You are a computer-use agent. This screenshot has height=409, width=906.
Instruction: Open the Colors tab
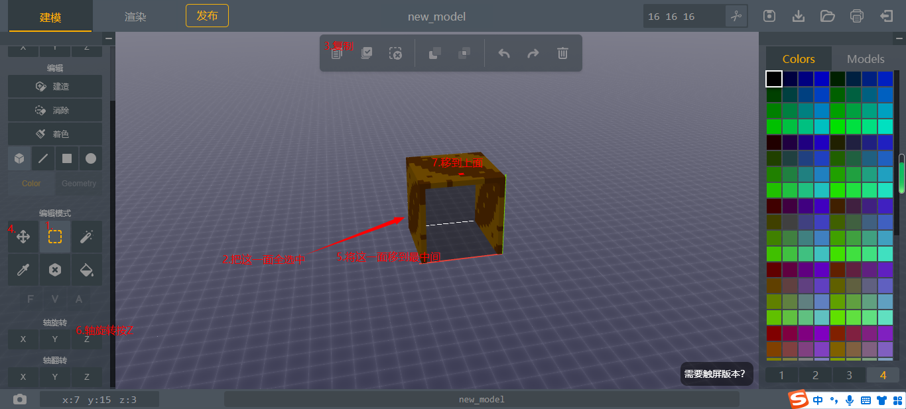[799, 59]
